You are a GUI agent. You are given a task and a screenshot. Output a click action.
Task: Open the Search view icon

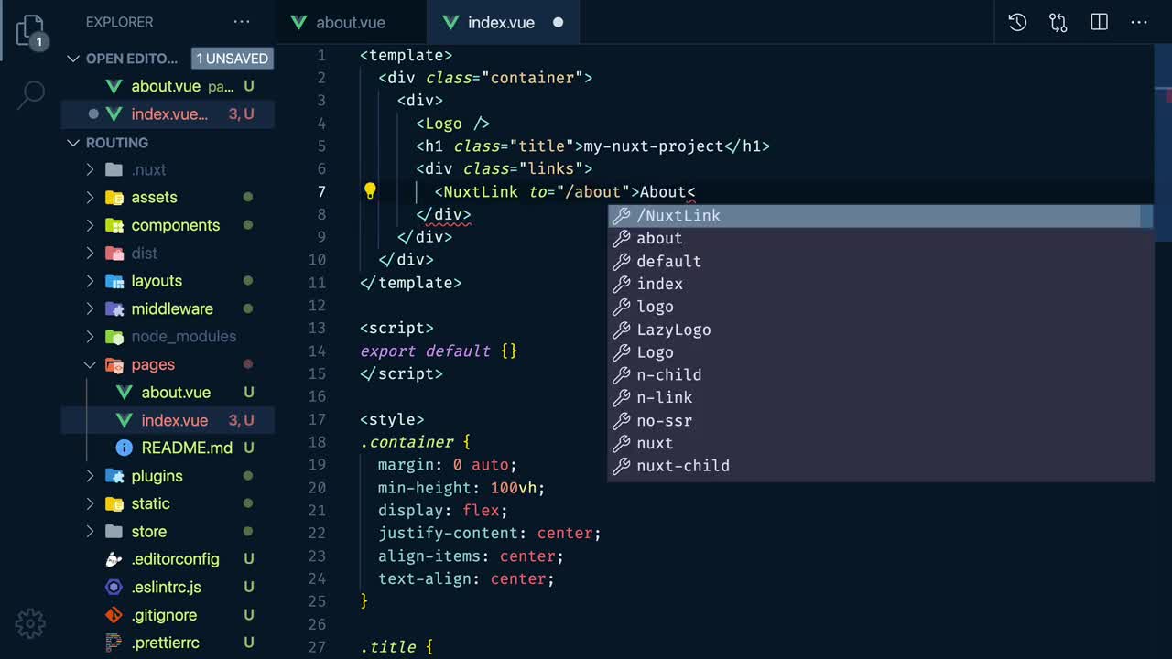click(x=30, y=93)
